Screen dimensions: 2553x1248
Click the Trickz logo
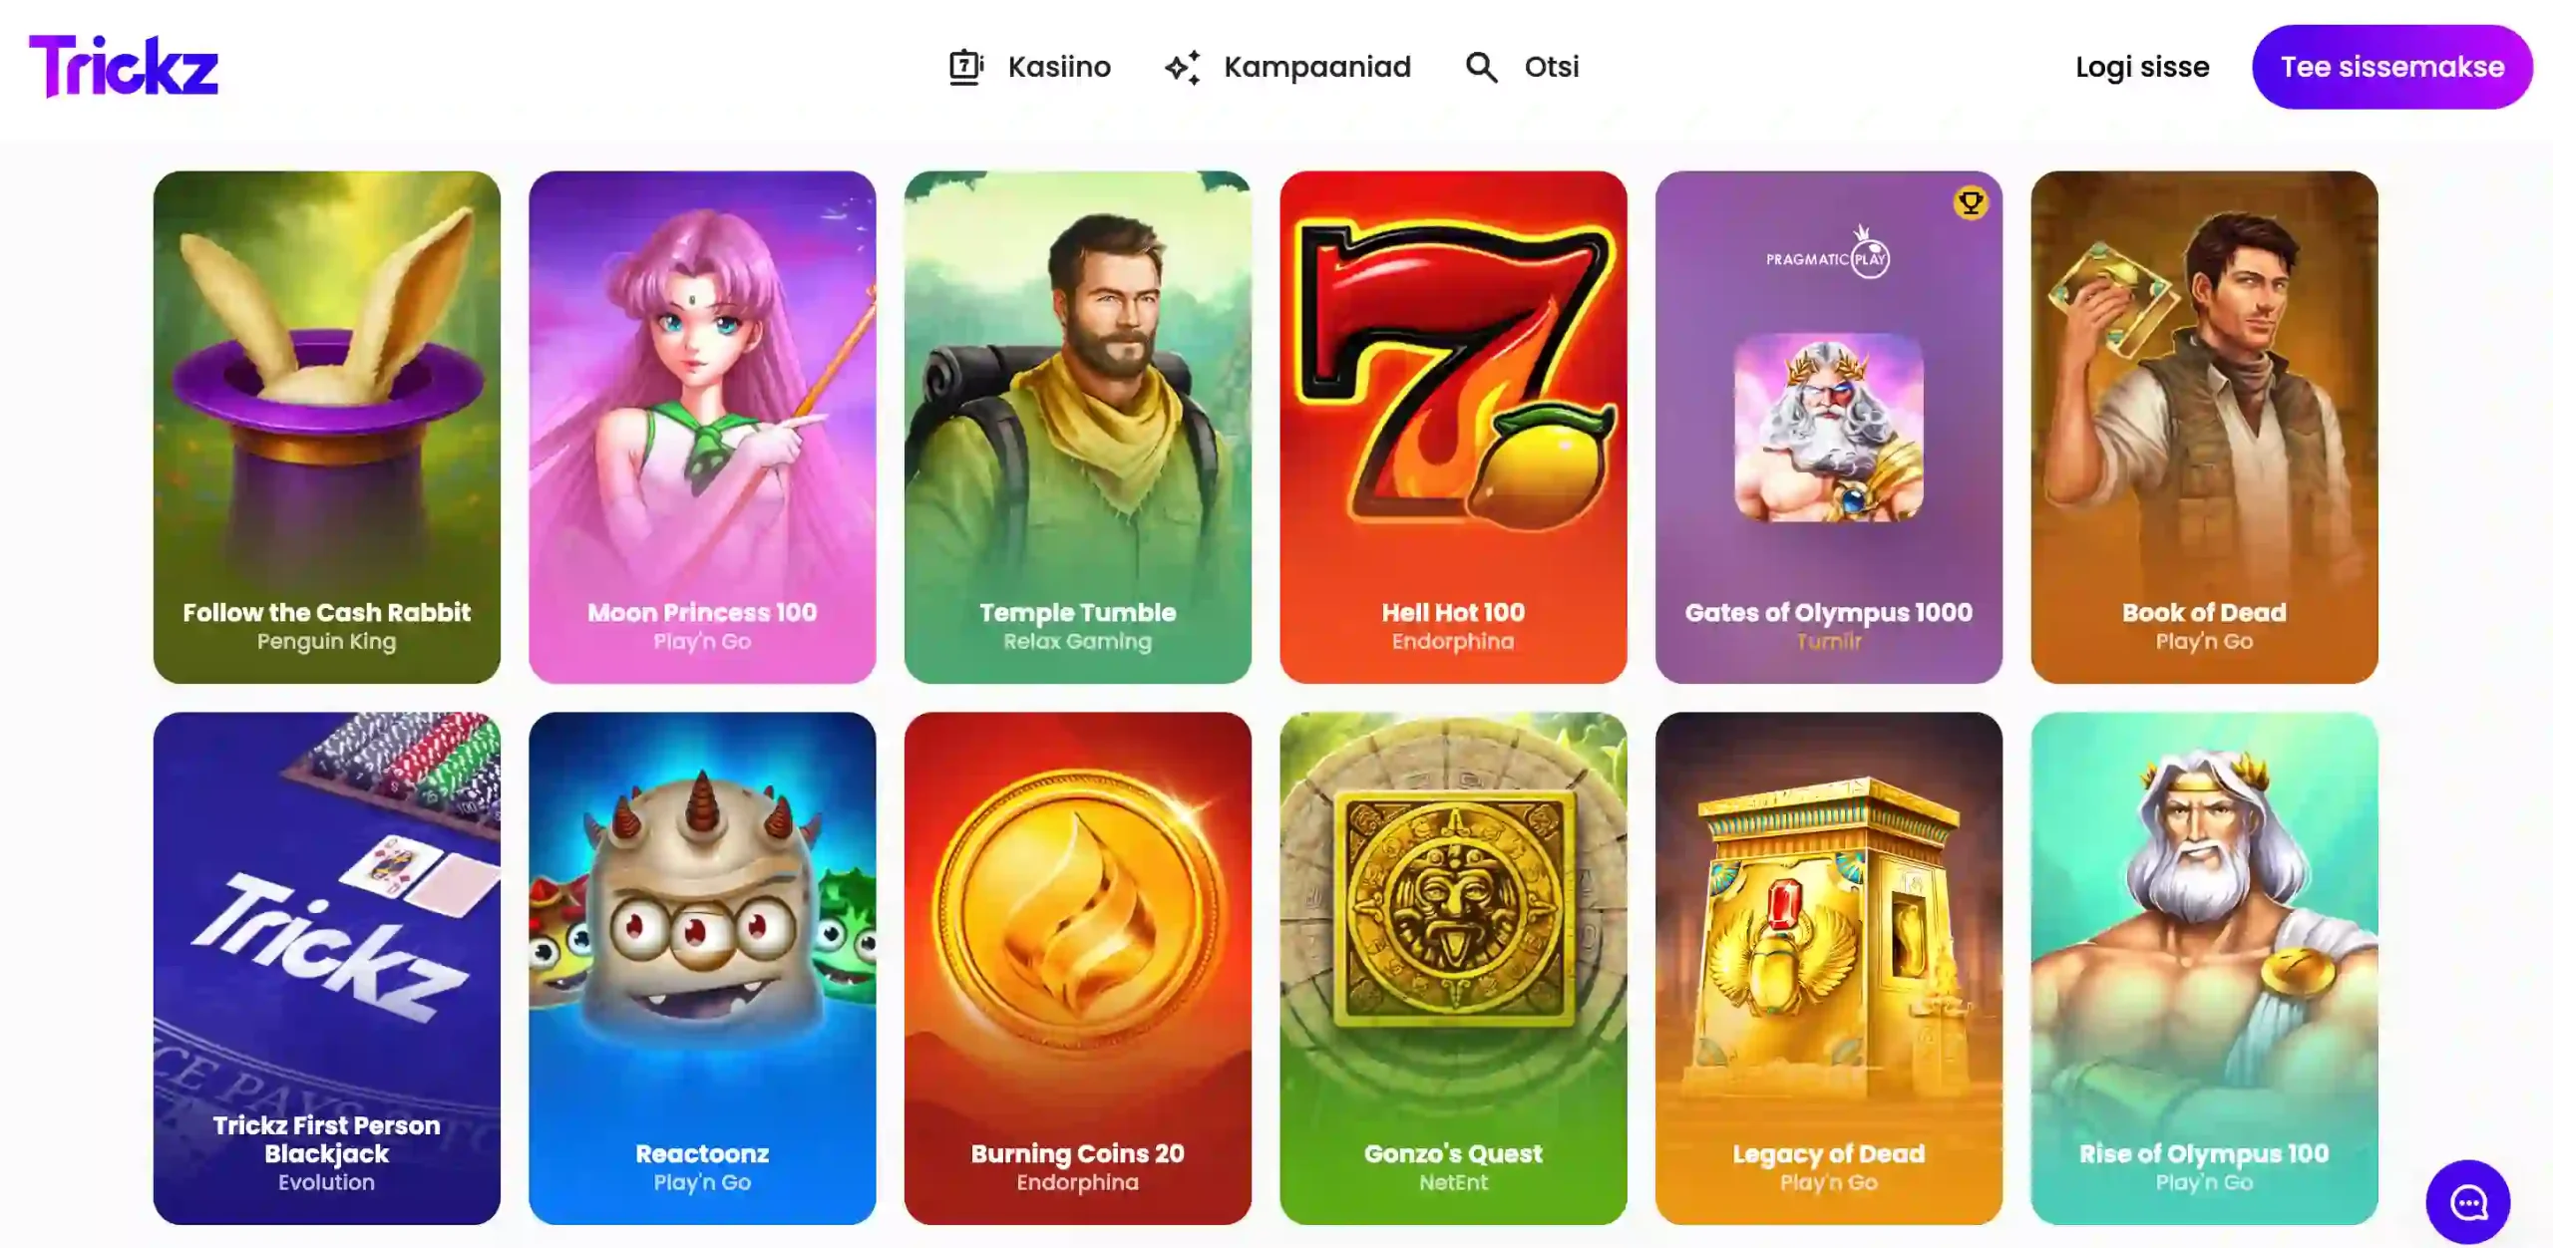124,66
